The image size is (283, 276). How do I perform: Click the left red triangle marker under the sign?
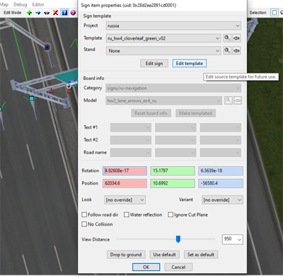tap(51, 91)
